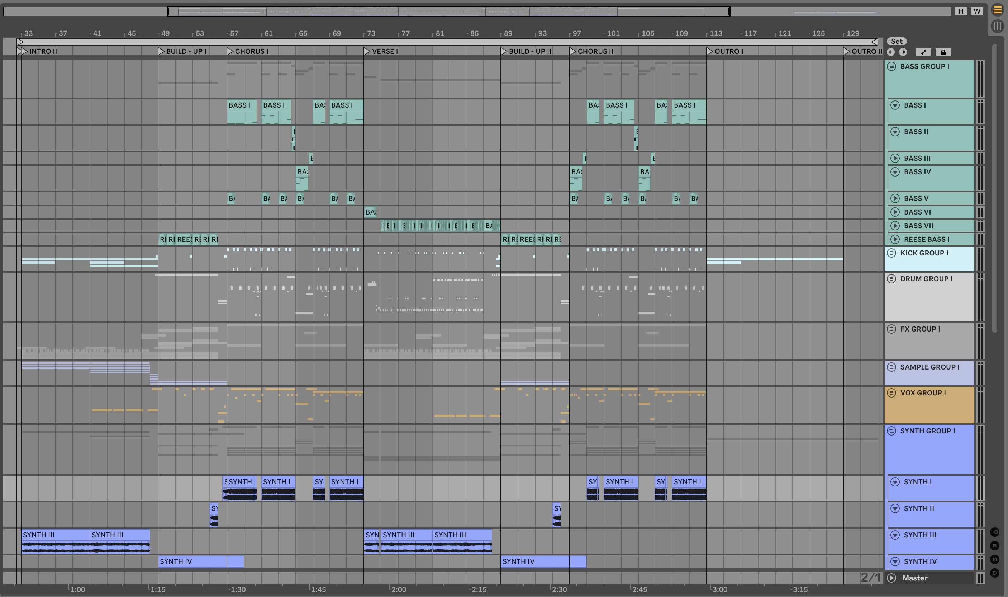Click the H optimize height button
The height and width of the screenshot is (597, 1008).
[961, 11]
